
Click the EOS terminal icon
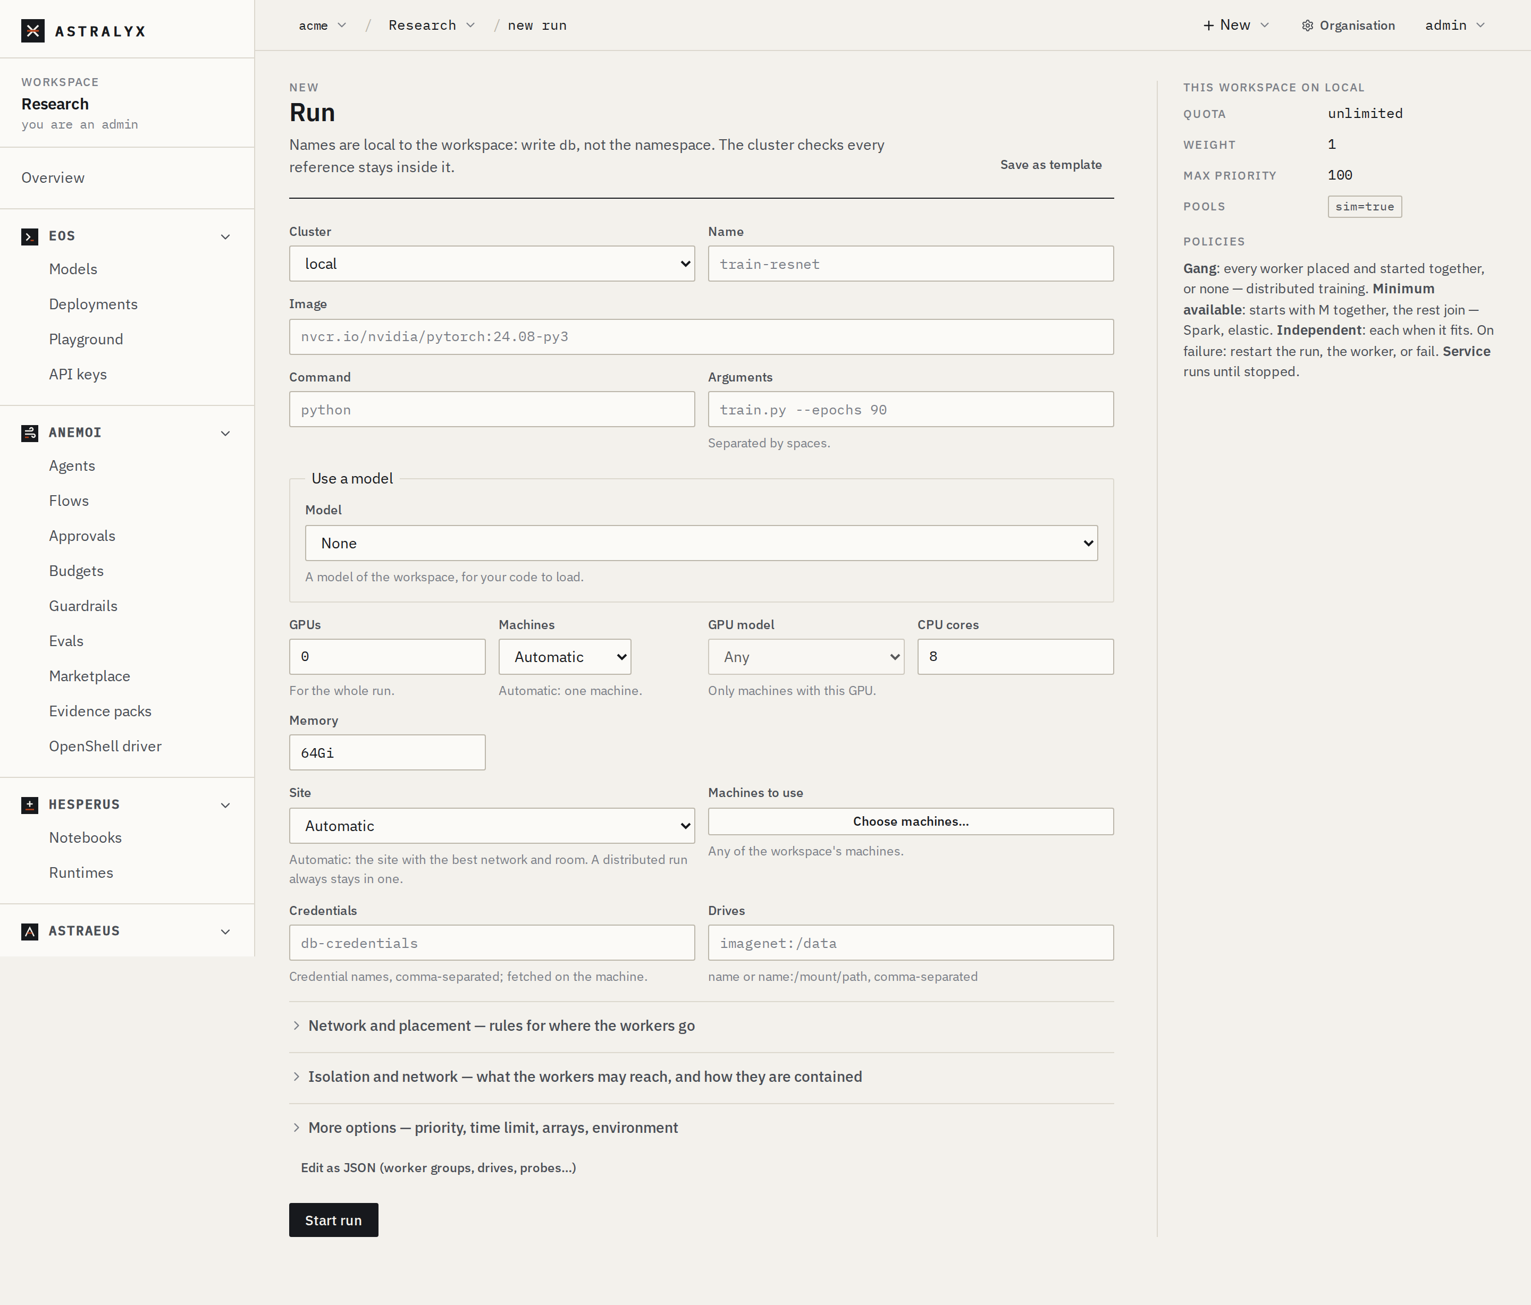(30, 236)
